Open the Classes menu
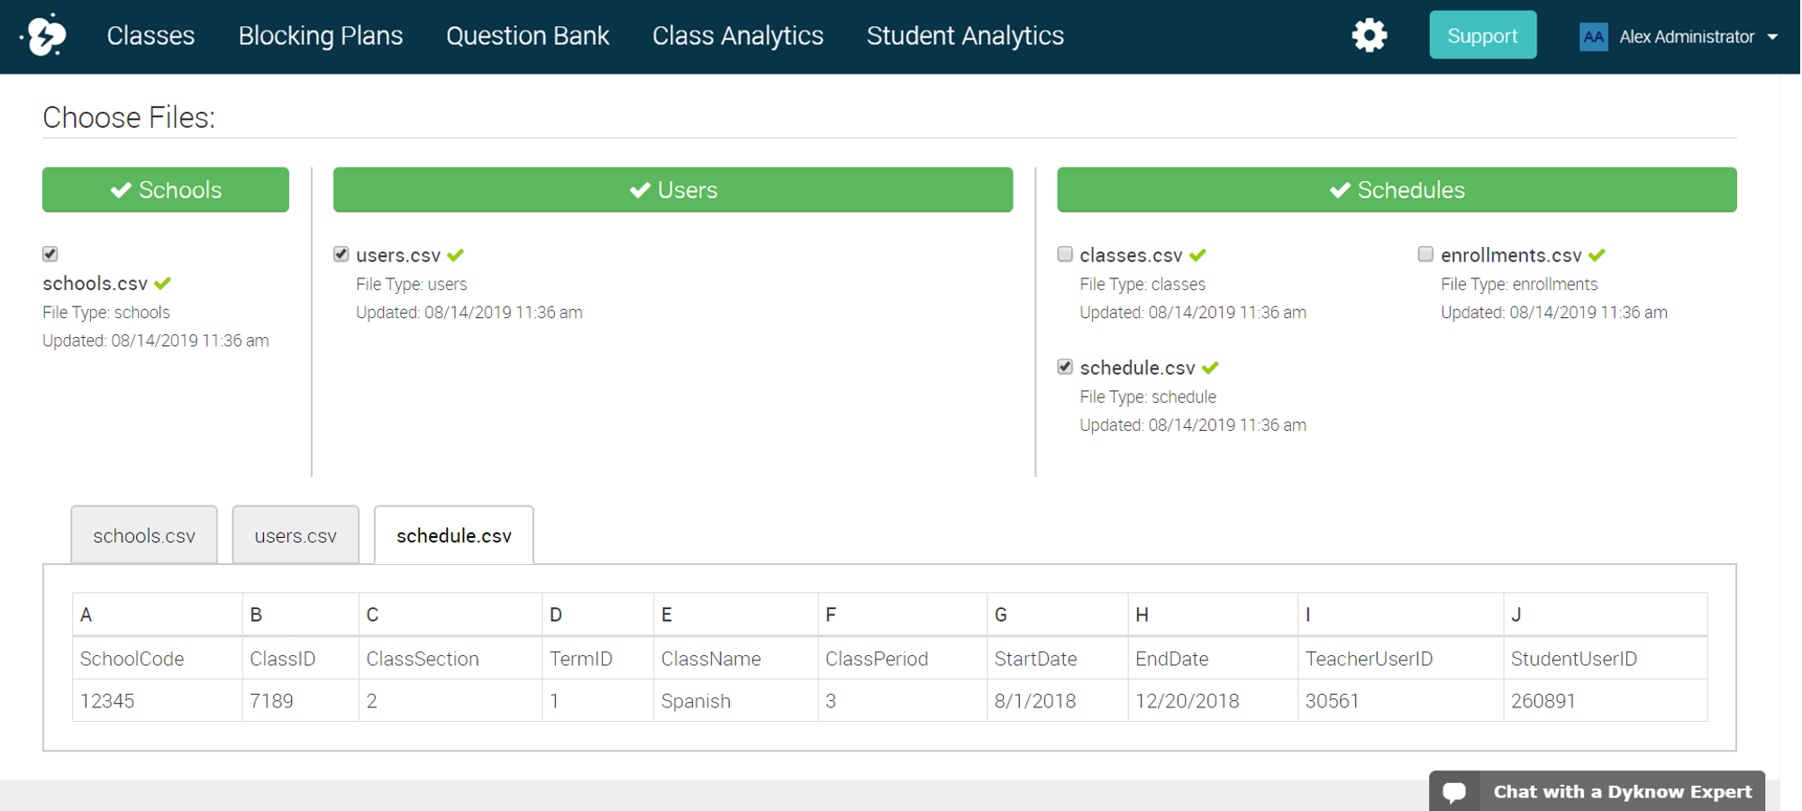Image resolution: width=1802 pixels, height=811 pixels. tap(150, 36)
